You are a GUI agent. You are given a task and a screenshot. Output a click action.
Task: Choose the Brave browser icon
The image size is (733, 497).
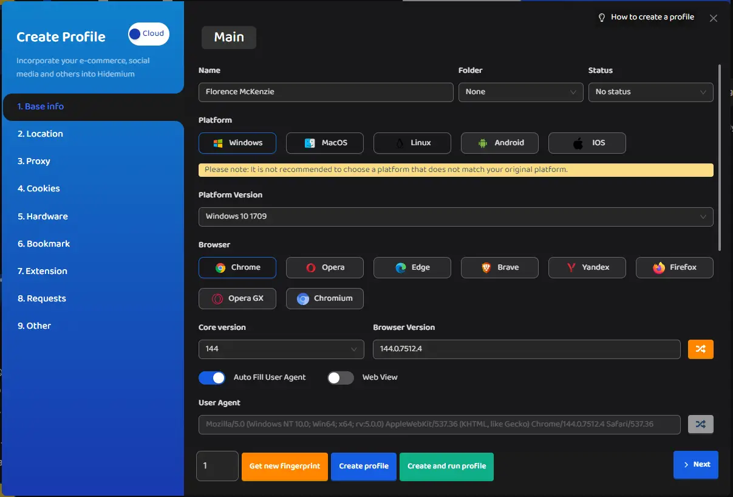click(x=500, y=267)
